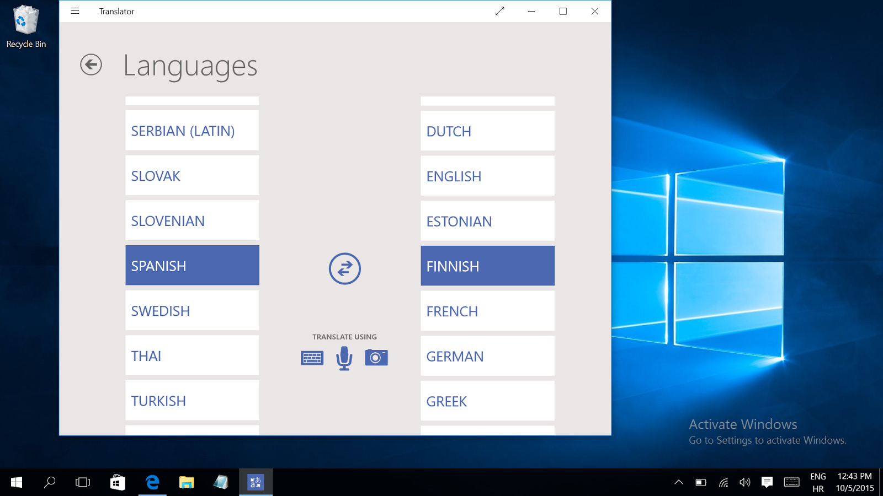Open the volume control in system tray
883x496 pixels.
745,483
